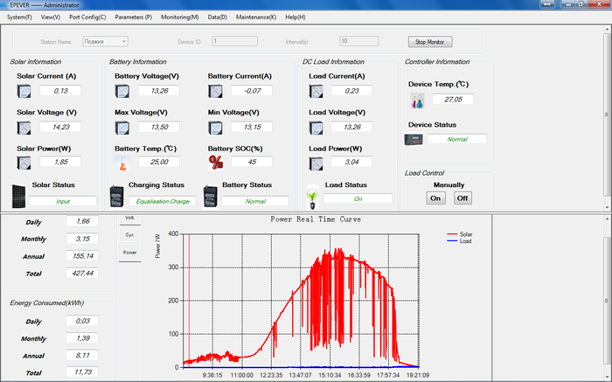Click the battery icon next to Battery Status
Viewport: 612px width, 382px height.
[x=210, y=195]
